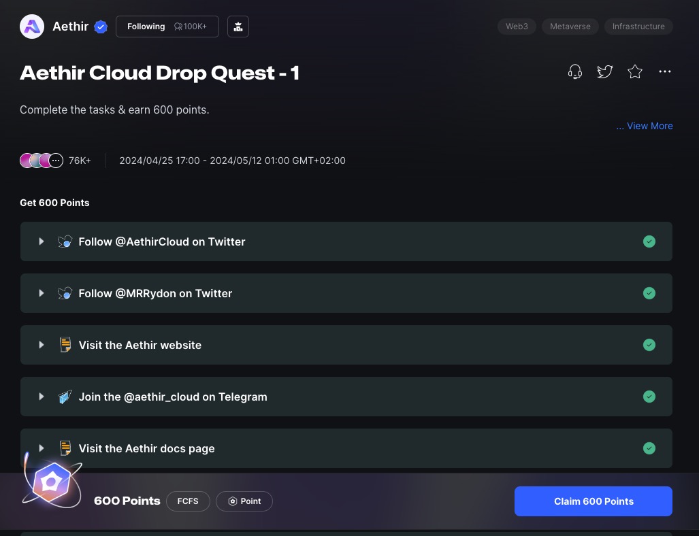Click checkmark for Follow @AethirCloud task

click(x=649, y=241)
